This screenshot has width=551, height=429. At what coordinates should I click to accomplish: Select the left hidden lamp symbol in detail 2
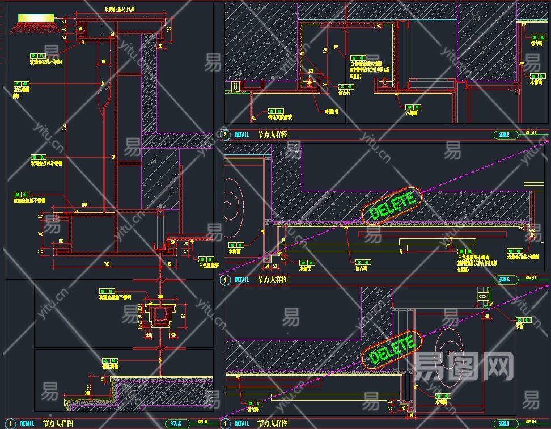[x=310, y=83]
